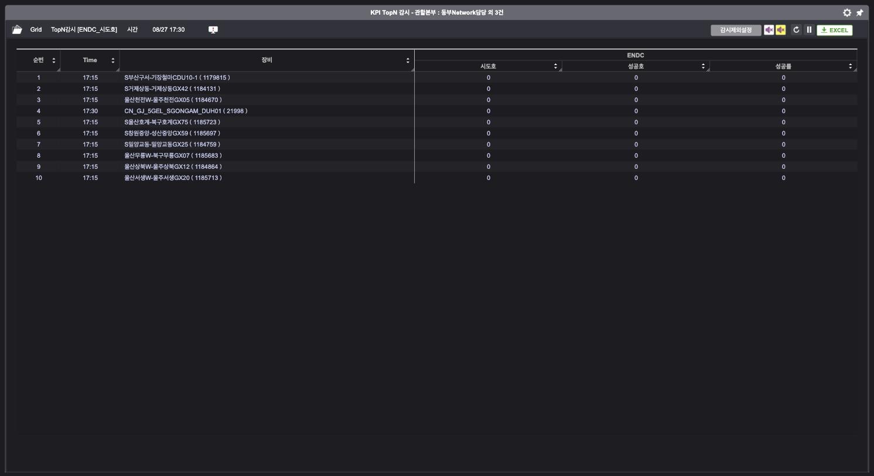Click the 순번 cell with value 10

point(39,178)
